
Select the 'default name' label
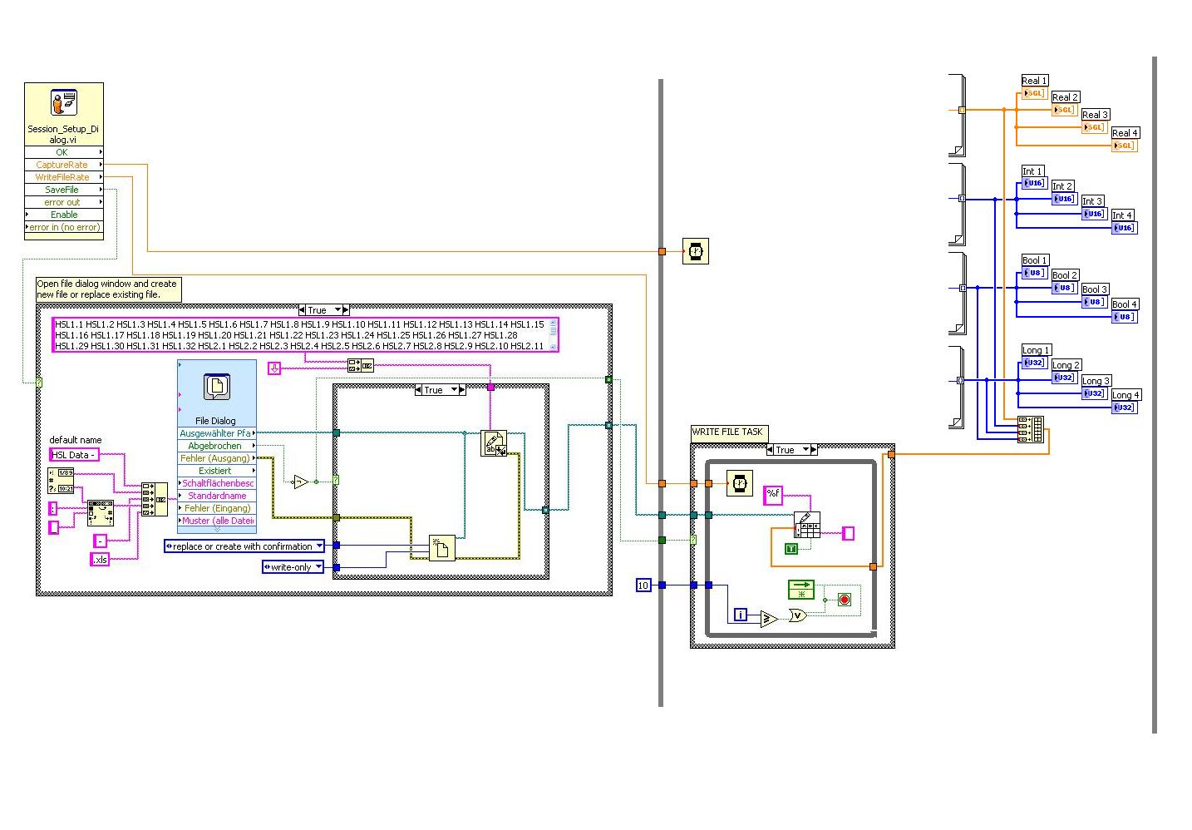click(x=76, y=440)
